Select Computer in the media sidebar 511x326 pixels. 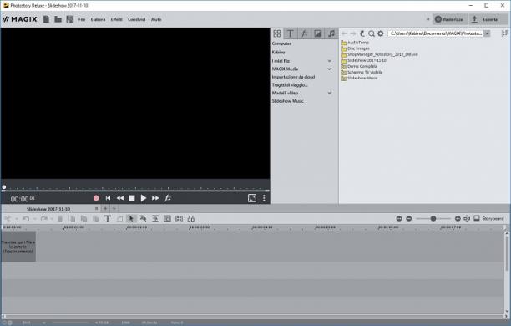[x=281, y=43]
